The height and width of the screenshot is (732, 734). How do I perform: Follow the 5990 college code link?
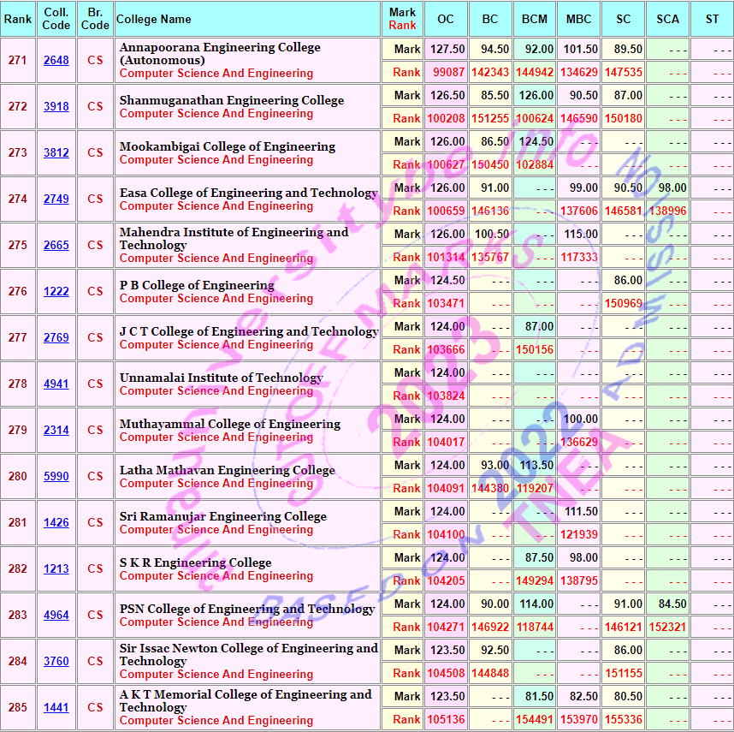[x=56, y=477]
